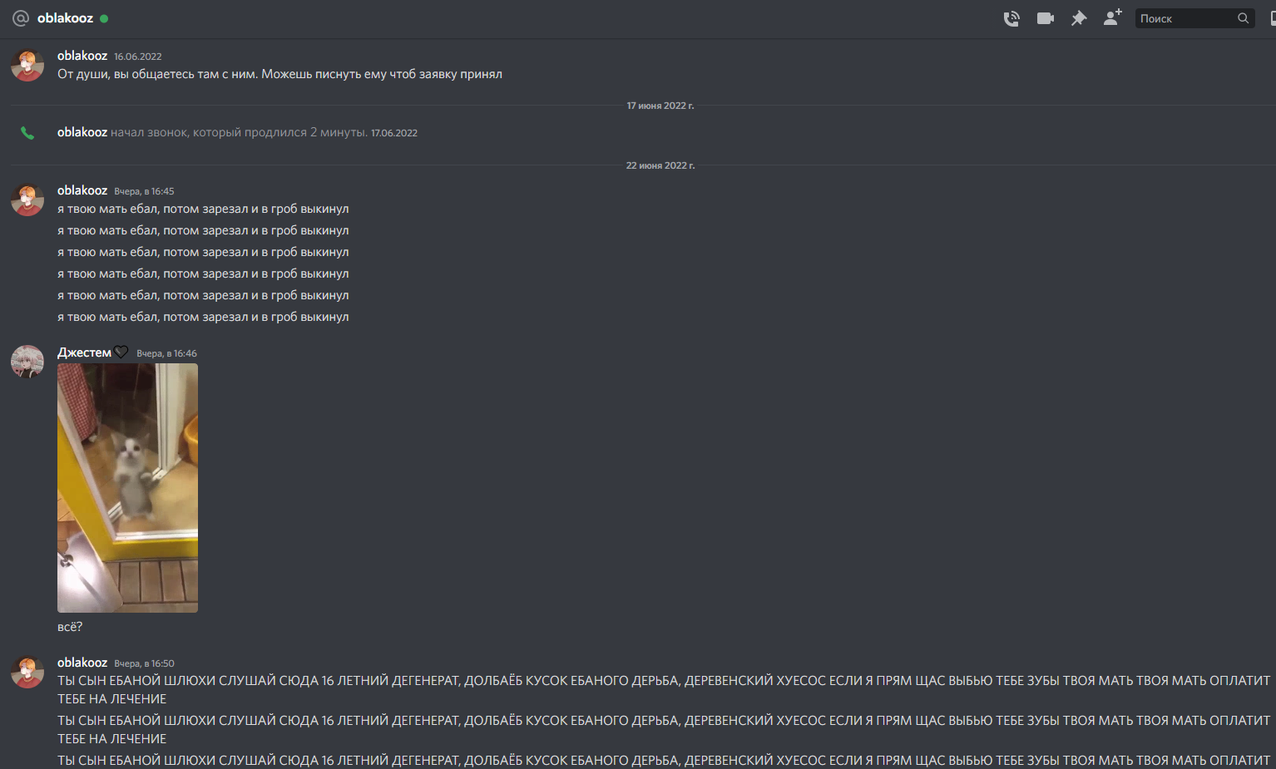The height and width of the screenshot is (769, 1276).
Task: Click the magnifier icon in the search box
Action: (x=1243, y=18)
